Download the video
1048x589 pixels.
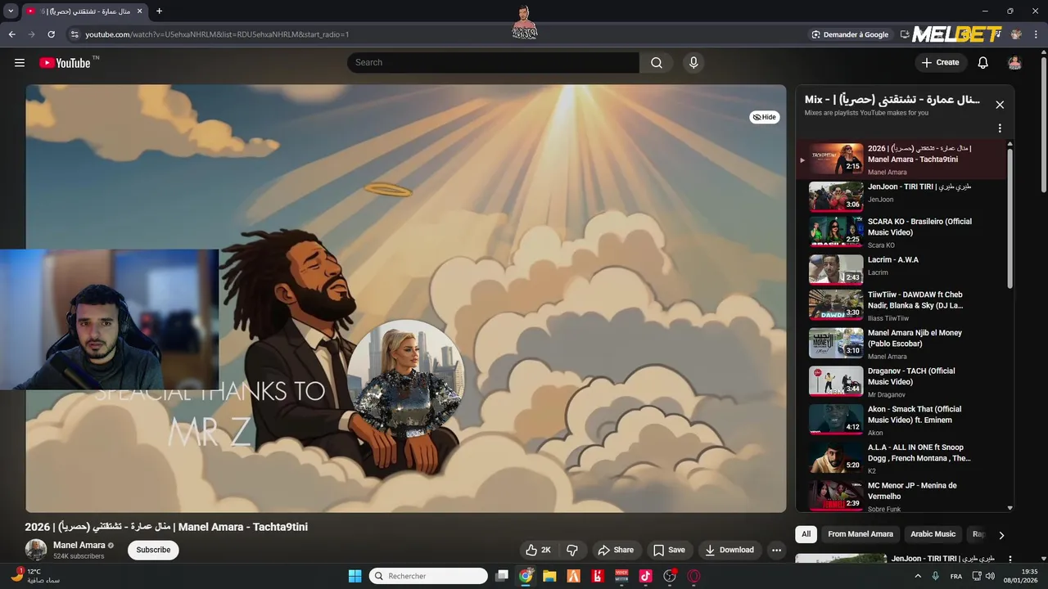point(730,551)
